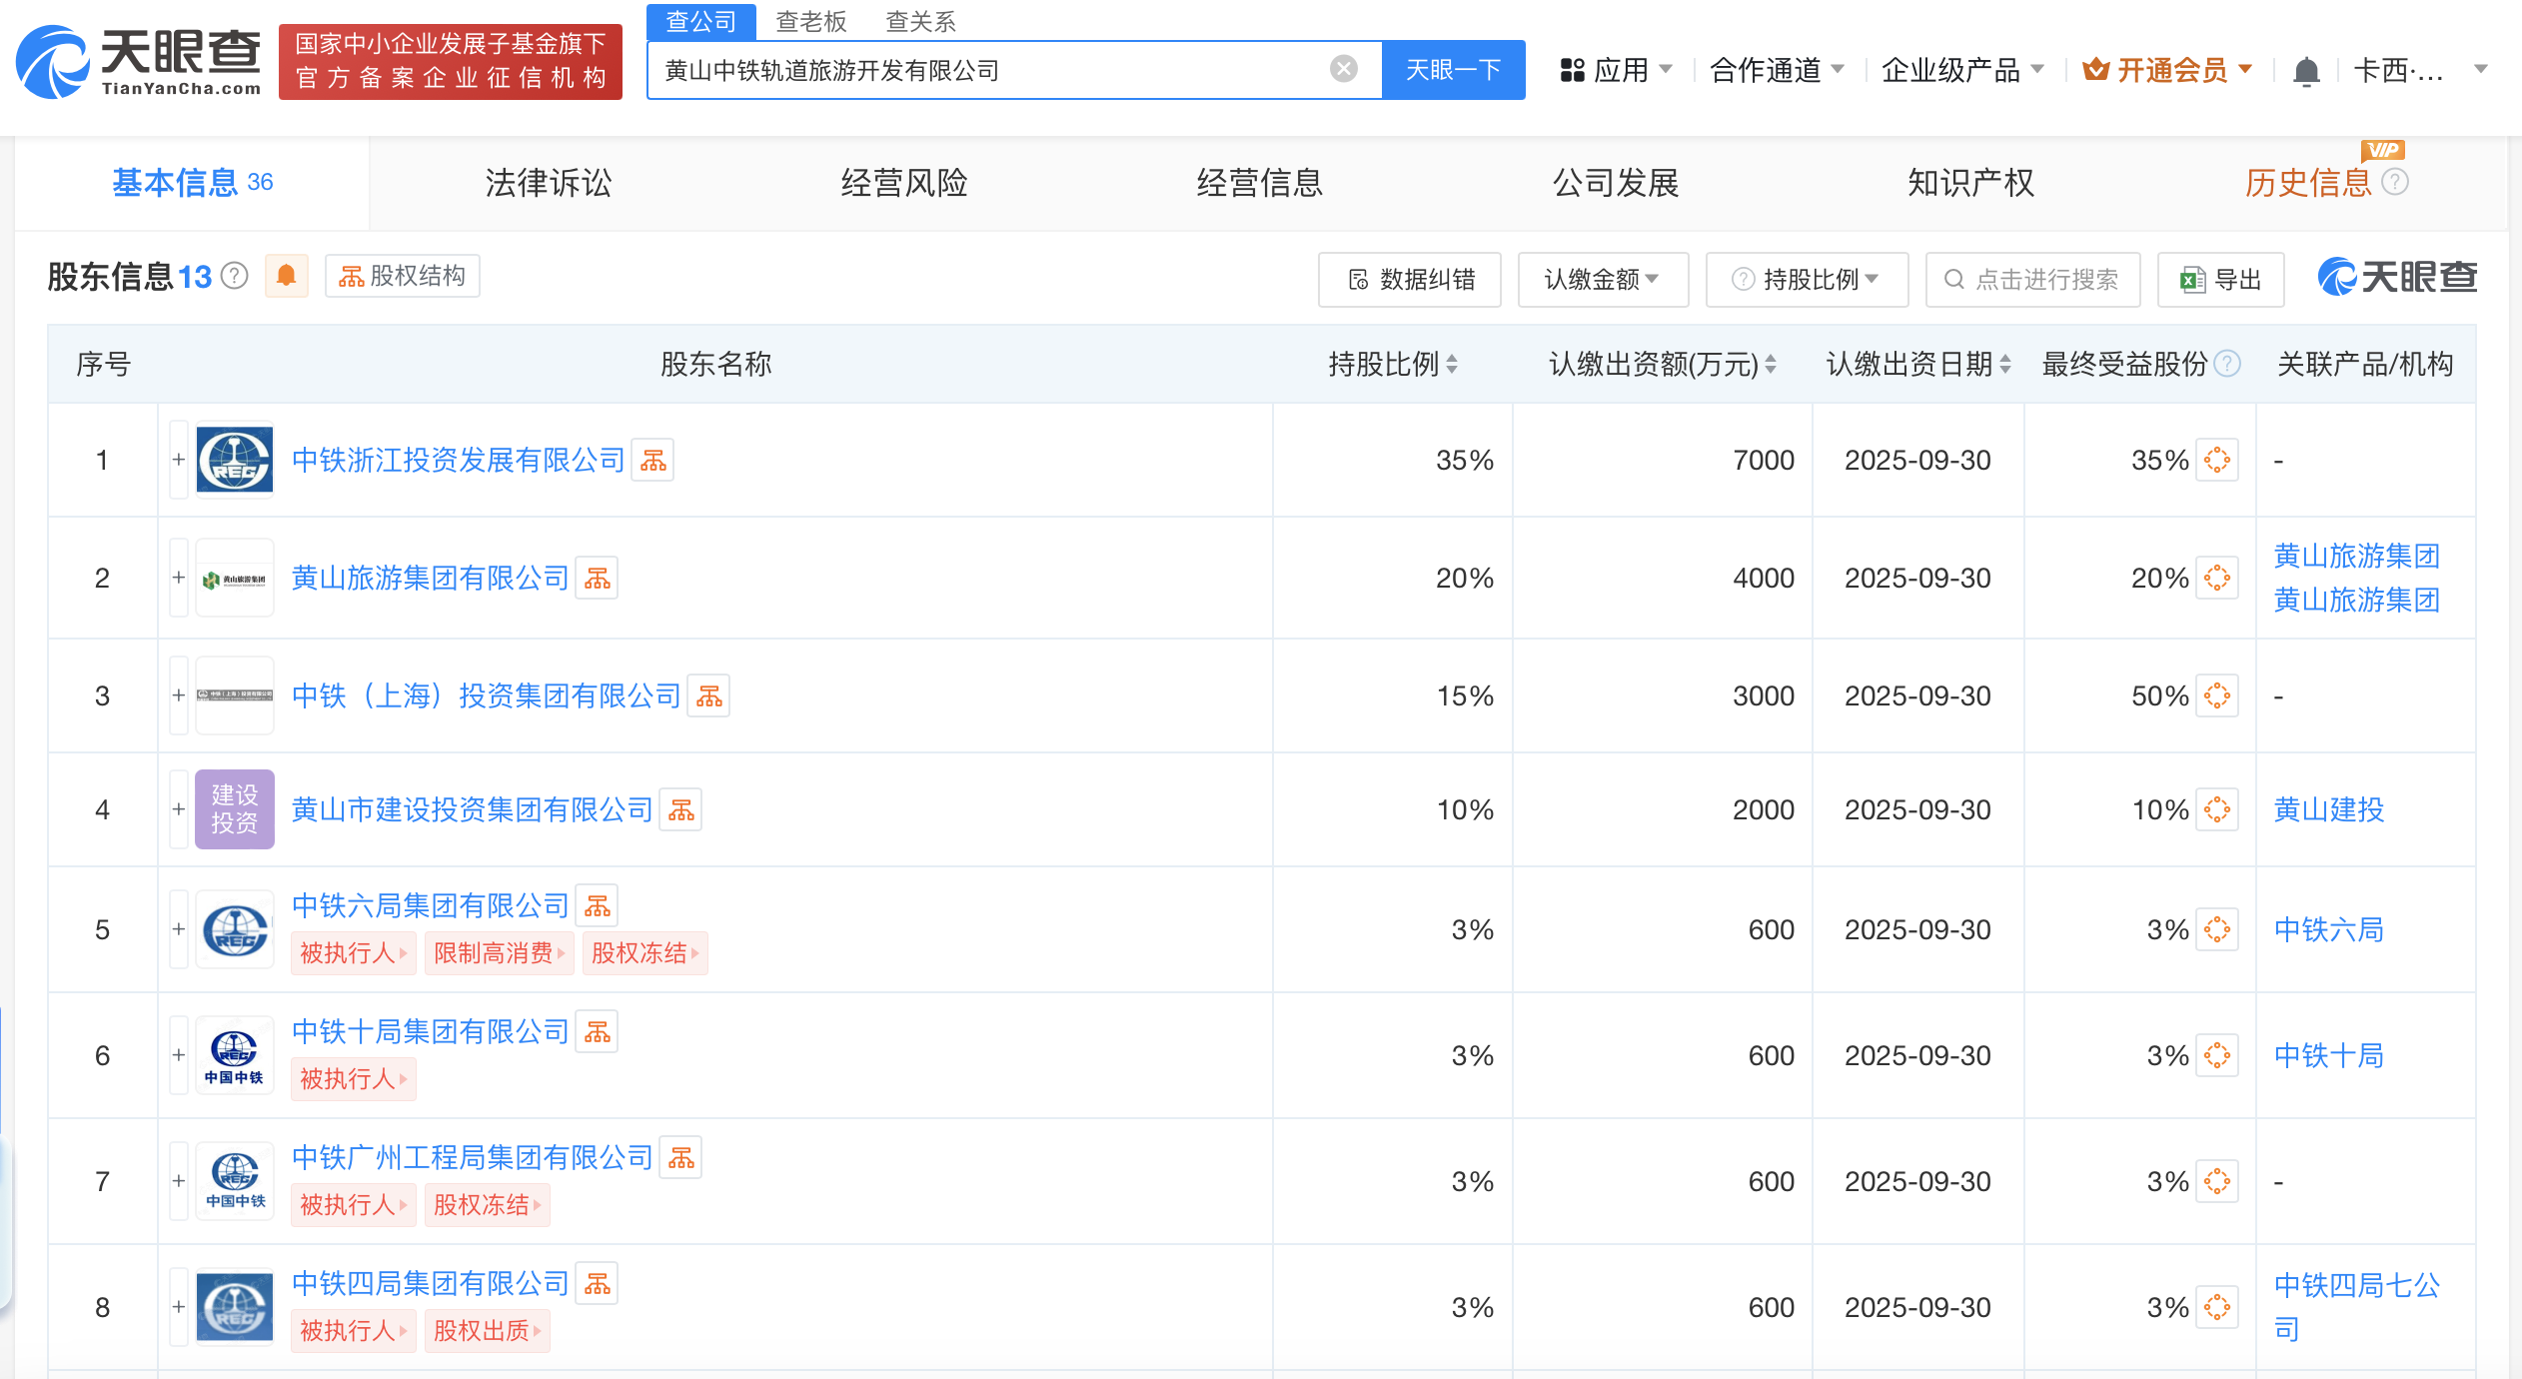Screen dimensions: 2522x1379
Task: Open equity structure icon beside 黄山旅游集团有限公司
Action: tap(598, 579)
